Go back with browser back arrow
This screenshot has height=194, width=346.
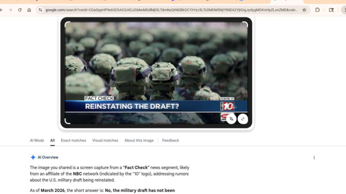tap(2, 10)
